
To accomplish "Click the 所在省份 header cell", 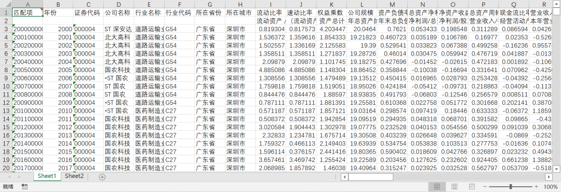I will point(210,12).
